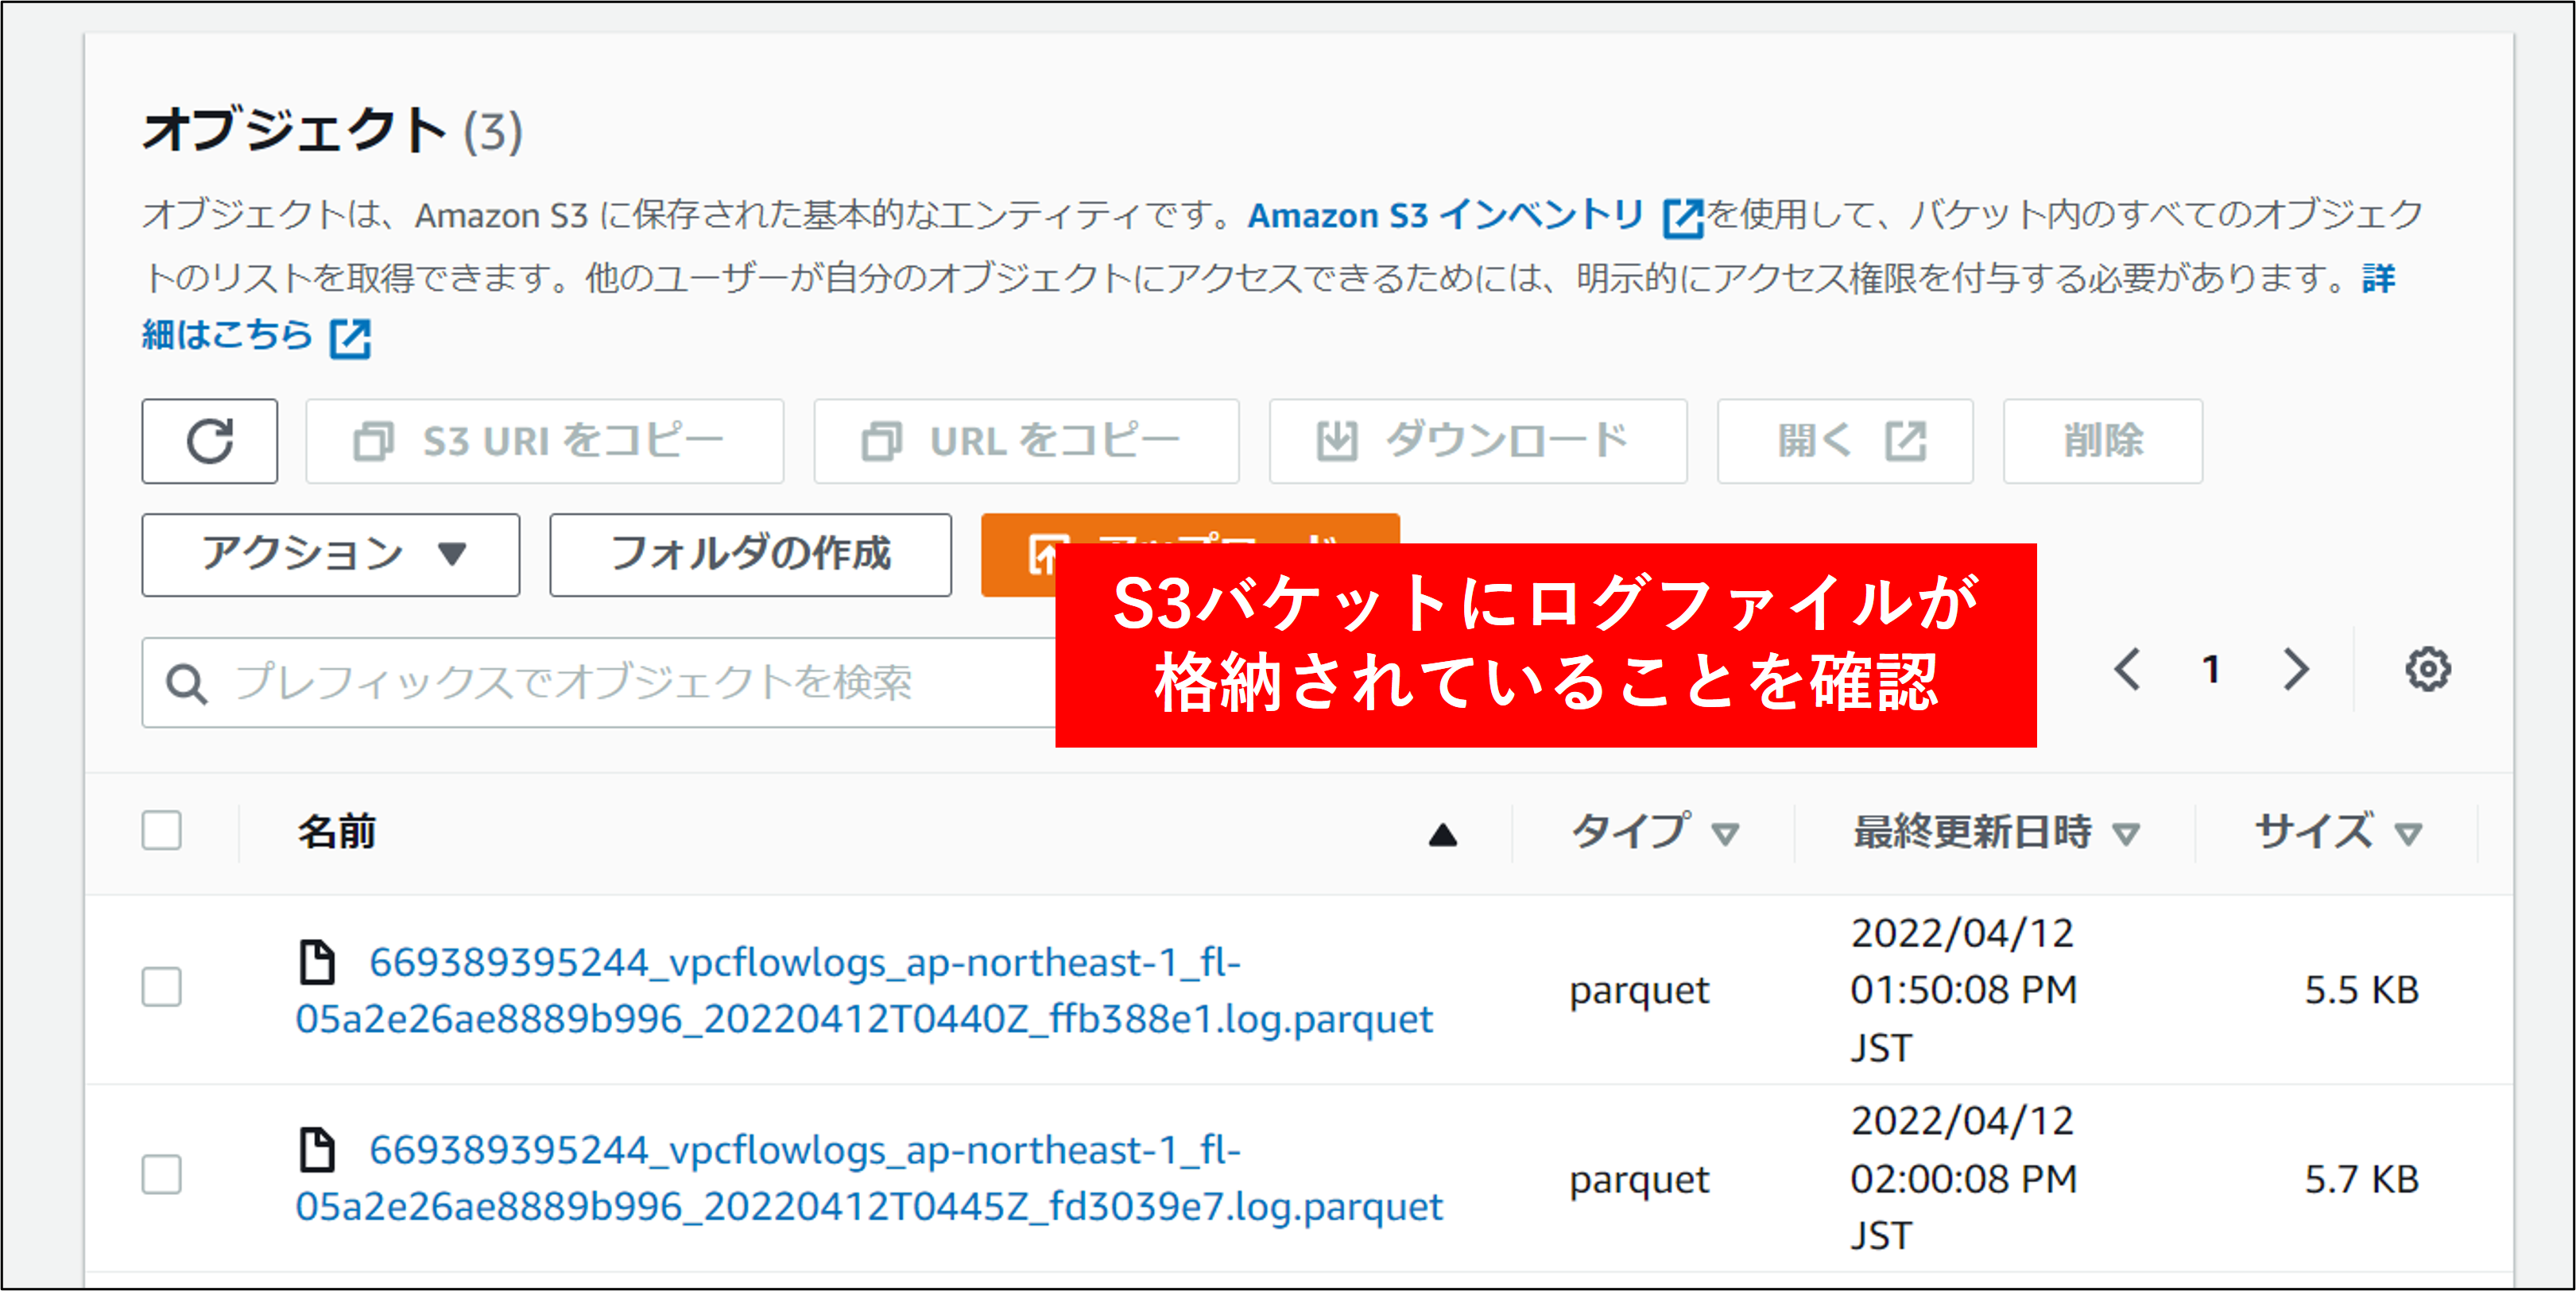Go to previous page chevron

point(2127,670)
